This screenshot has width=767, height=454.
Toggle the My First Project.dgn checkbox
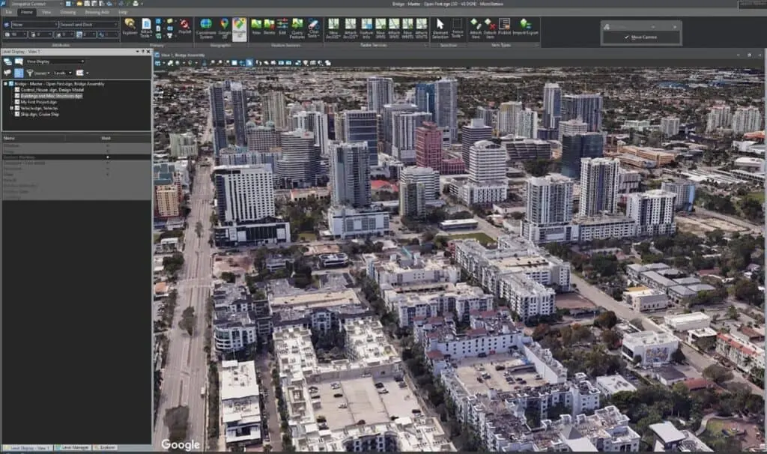point(17,102)
